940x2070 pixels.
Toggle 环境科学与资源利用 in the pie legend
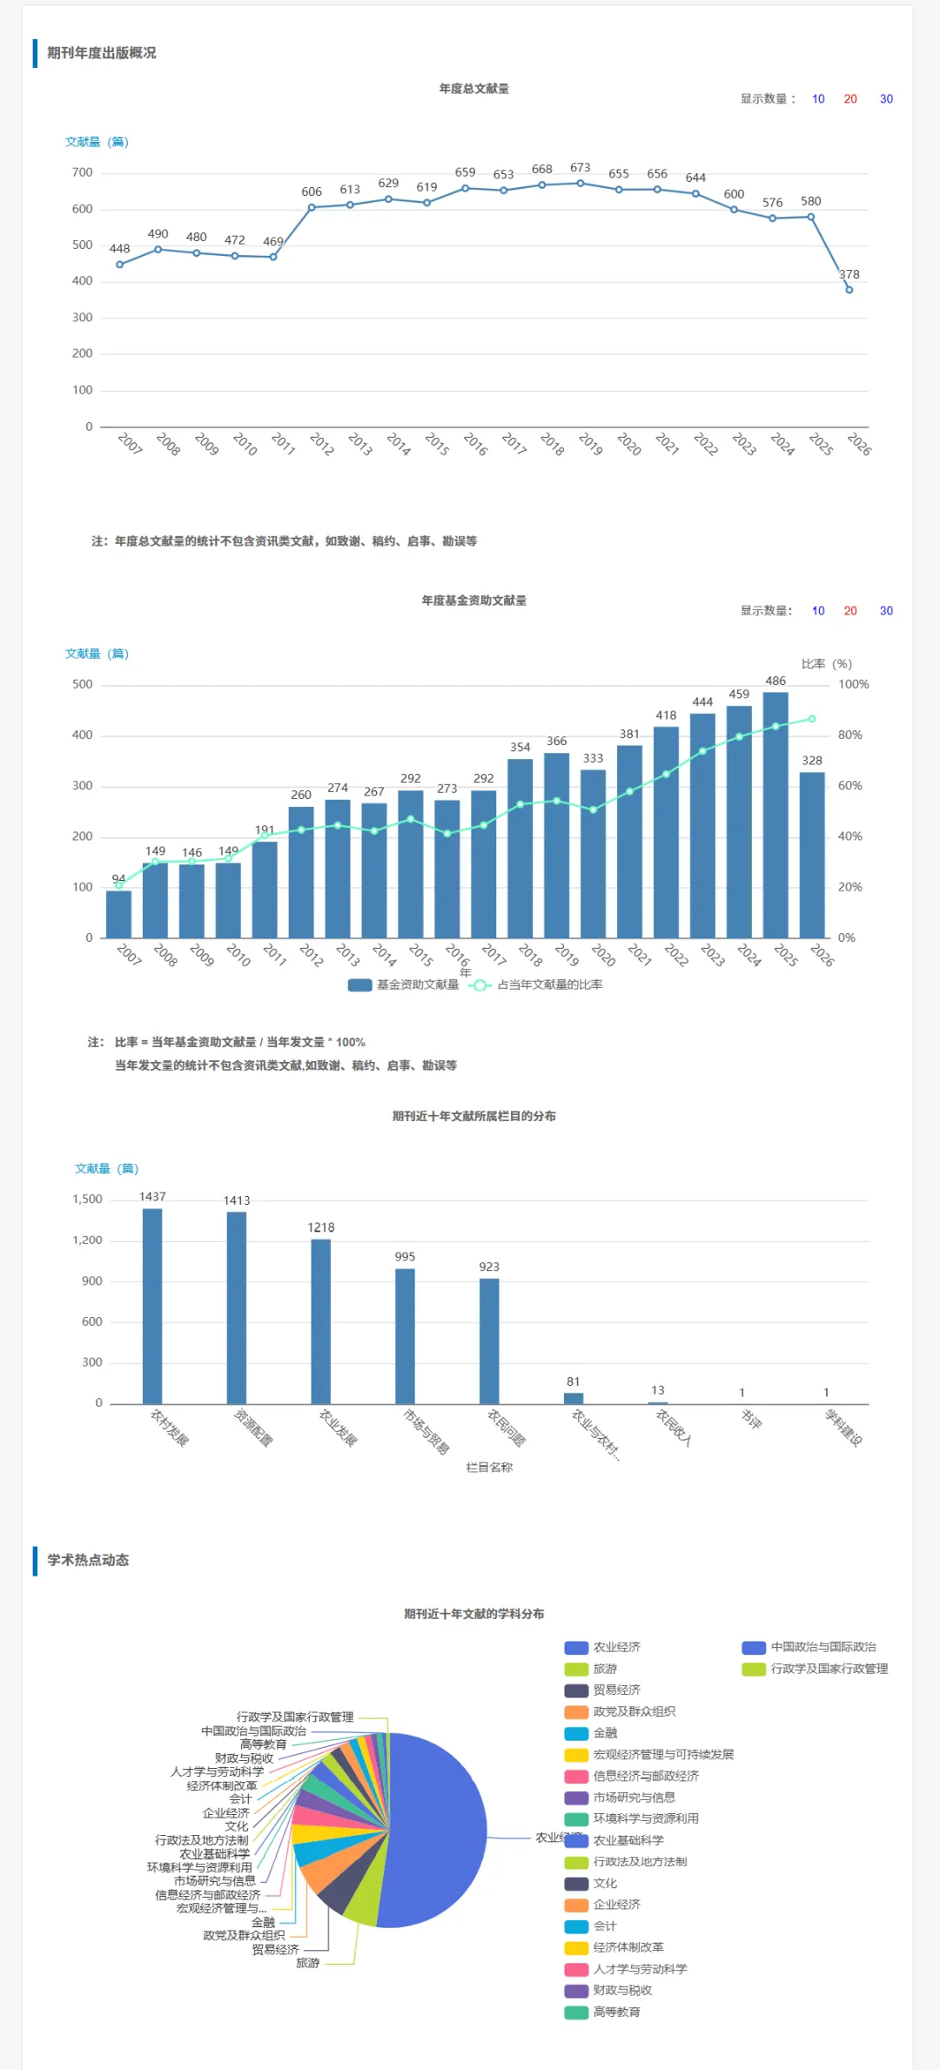[632, 1819]
